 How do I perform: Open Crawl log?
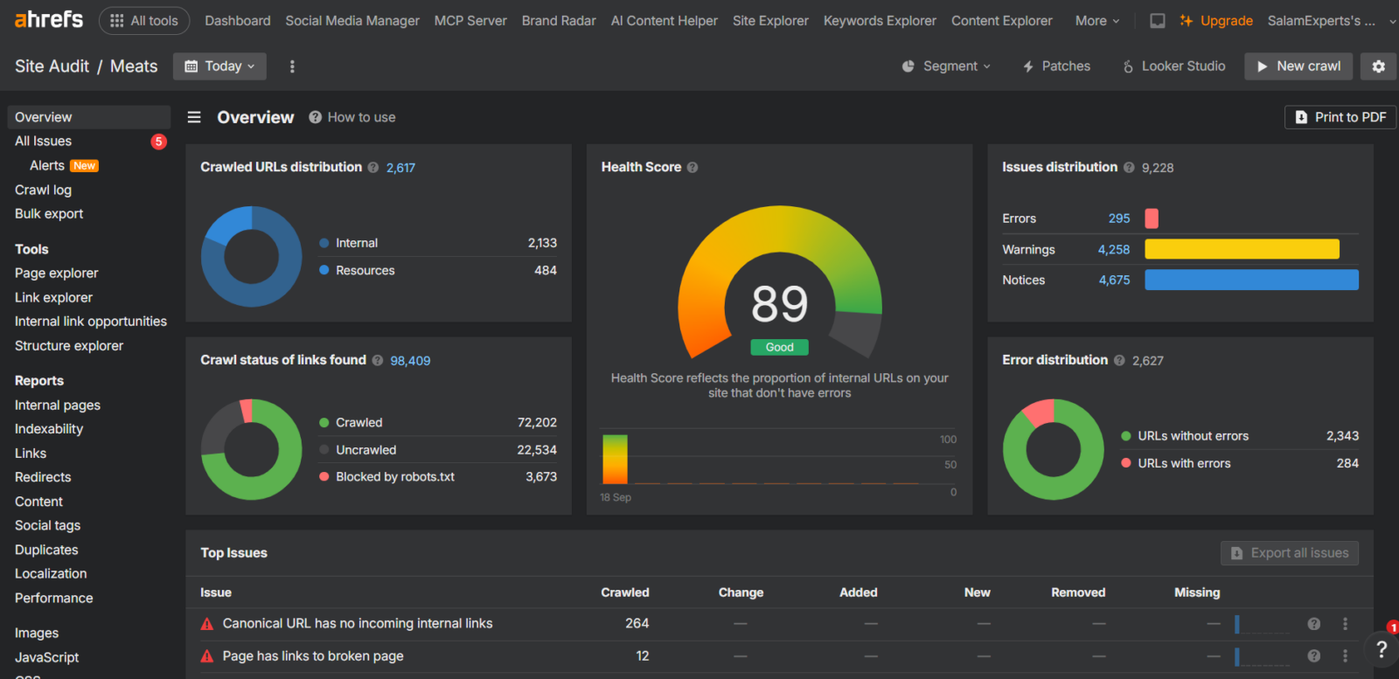[x=43, y=190]
